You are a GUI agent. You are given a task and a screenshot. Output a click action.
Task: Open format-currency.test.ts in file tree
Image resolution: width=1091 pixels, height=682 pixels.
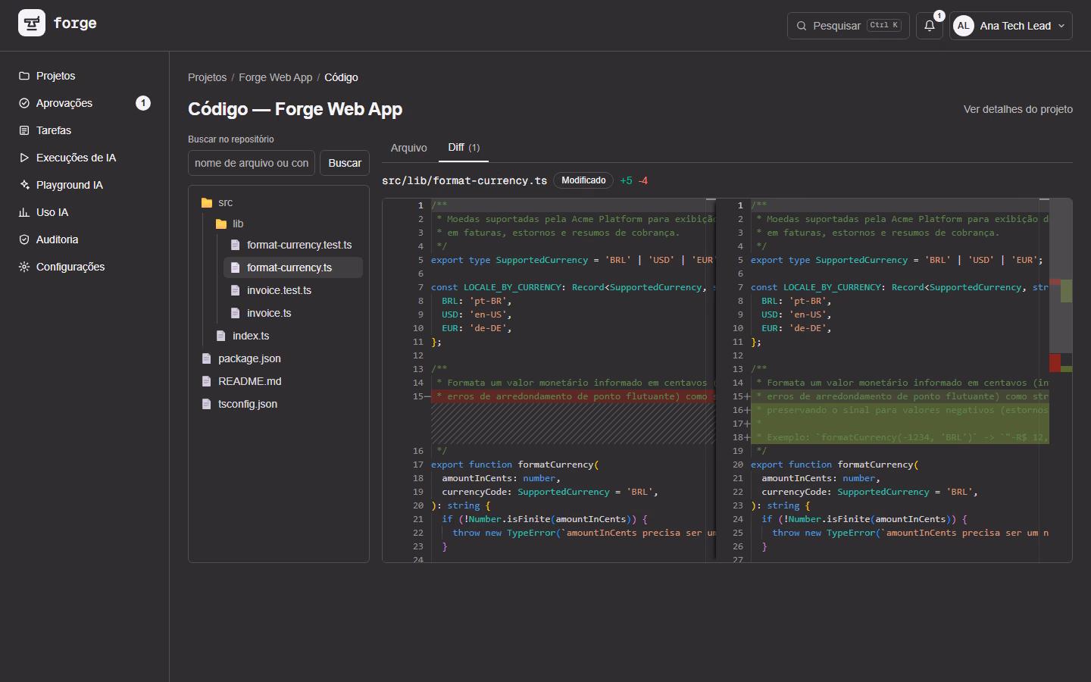[293, 246]
